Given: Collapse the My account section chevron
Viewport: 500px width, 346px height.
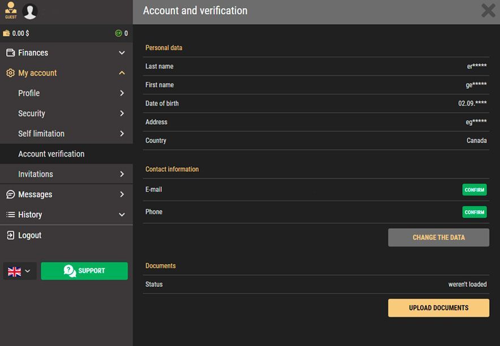Looking at the screenshot, I should click(122, 73).
